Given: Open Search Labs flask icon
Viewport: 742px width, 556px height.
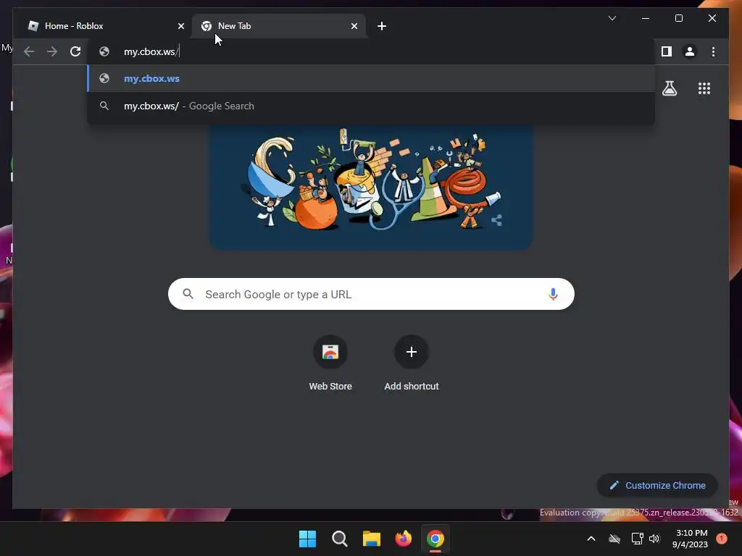Looking at the screenshot, I should (x=669, y=88).
